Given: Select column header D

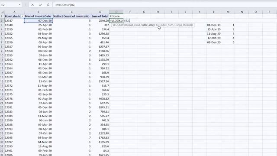Looking at the screenshot, I should pyautogui.click(x=100, y=12).
